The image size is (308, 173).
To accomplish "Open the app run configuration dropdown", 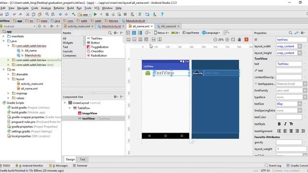I will click(85, 14).
